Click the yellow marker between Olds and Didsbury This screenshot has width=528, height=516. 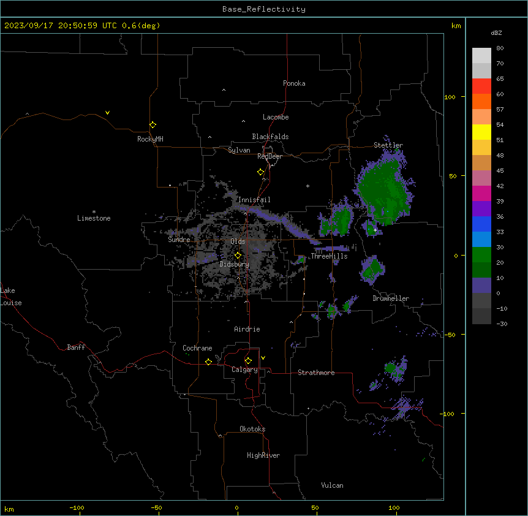pos(238,256)
